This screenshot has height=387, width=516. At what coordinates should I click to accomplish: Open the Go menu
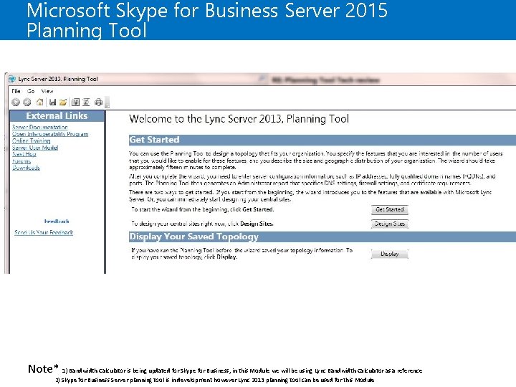(x=31, y=91)
